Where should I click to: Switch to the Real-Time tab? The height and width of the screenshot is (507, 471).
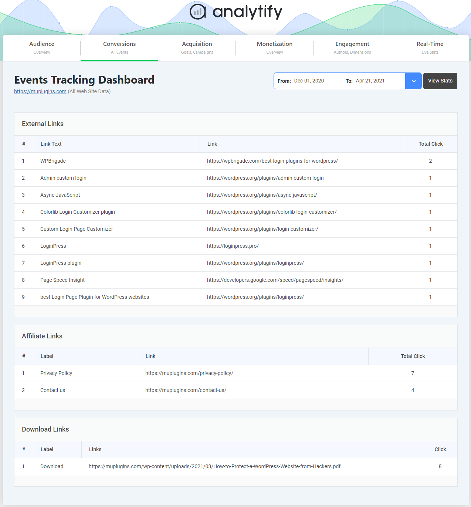tap(430, 48)
